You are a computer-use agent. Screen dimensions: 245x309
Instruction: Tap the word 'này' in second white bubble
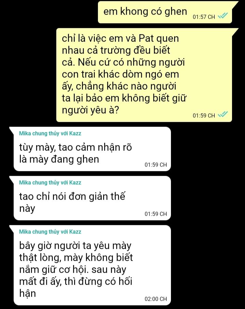[x=27, y=209]
